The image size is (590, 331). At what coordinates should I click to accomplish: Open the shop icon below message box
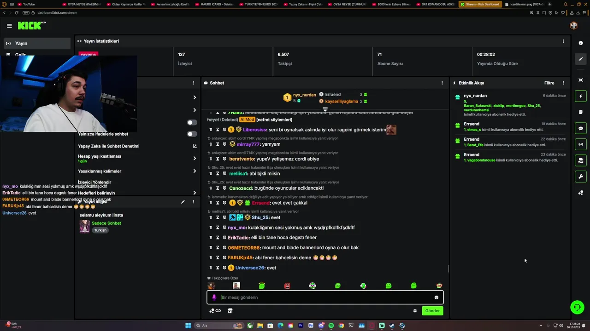[230, 311]
